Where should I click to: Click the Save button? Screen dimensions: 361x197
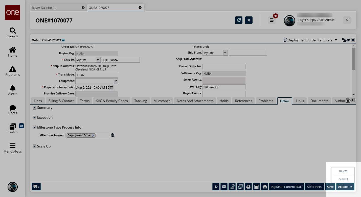click(330, 187)
